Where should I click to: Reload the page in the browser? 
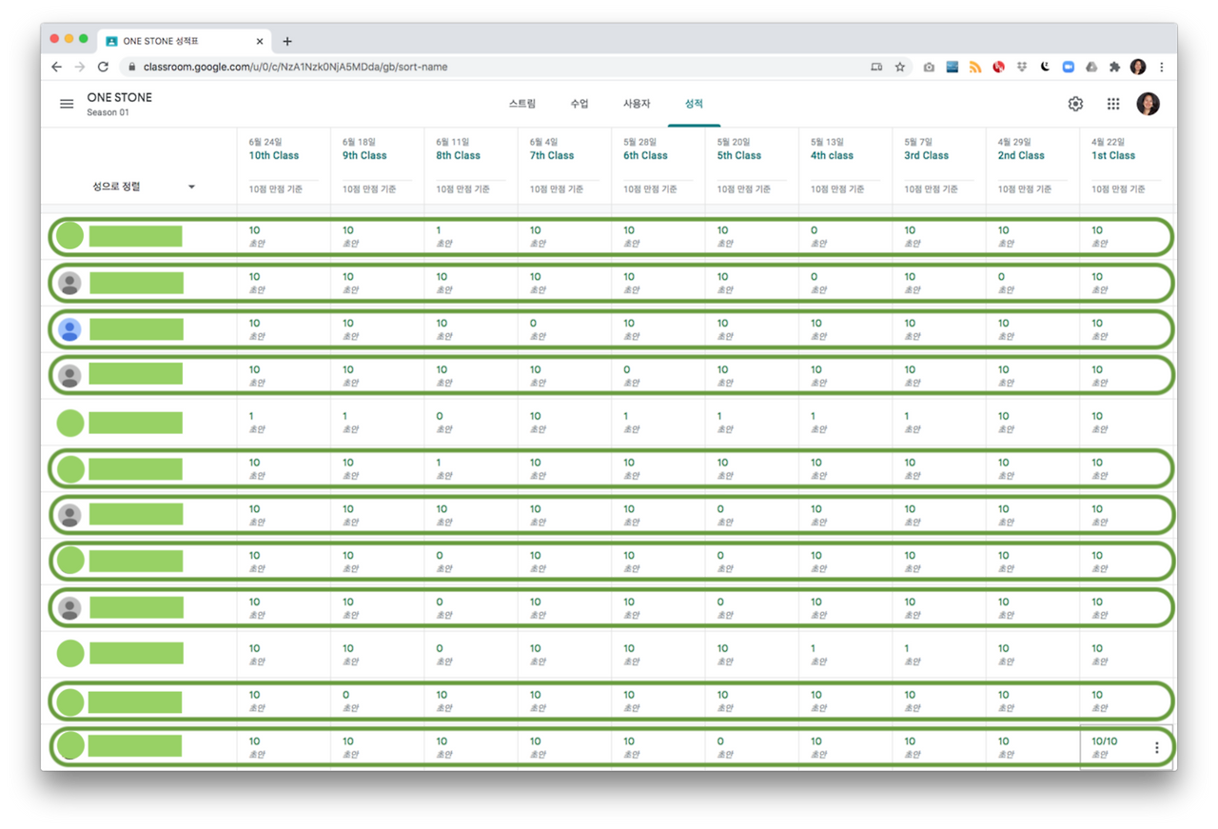(103, 68)
